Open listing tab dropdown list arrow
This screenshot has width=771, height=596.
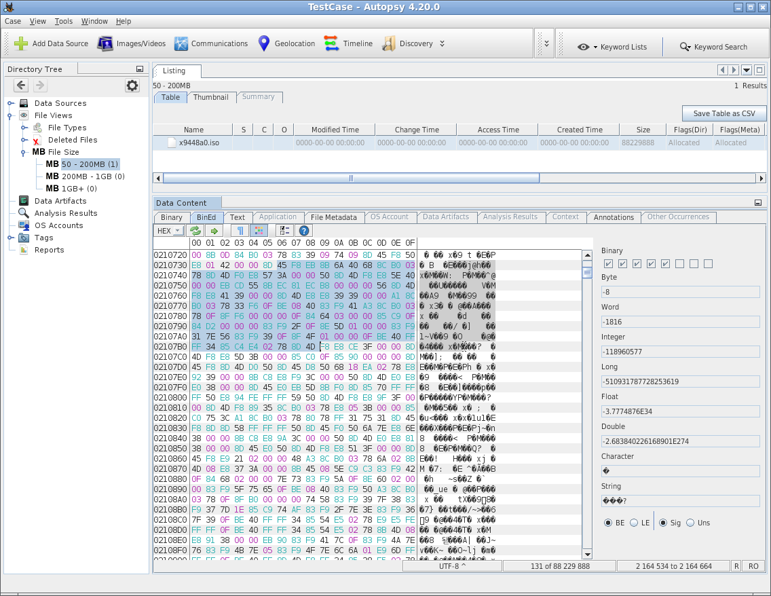(747, 70)
